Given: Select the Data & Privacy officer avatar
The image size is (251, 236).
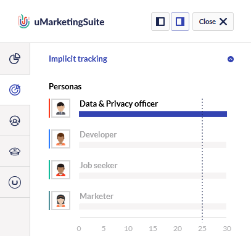Looking at the screenshot, I should 60,108.
